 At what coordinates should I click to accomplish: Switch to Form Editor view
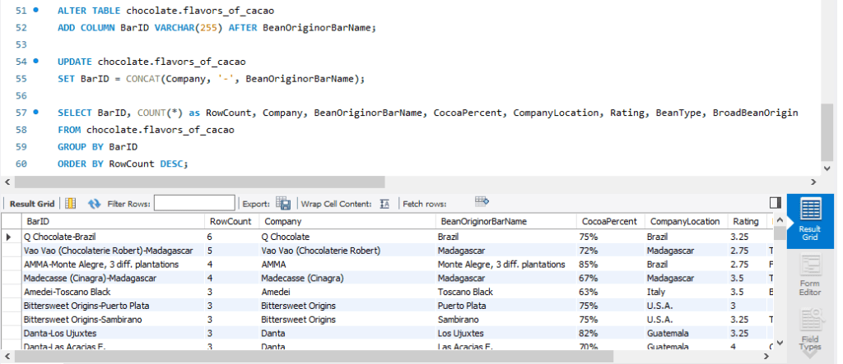810,275
